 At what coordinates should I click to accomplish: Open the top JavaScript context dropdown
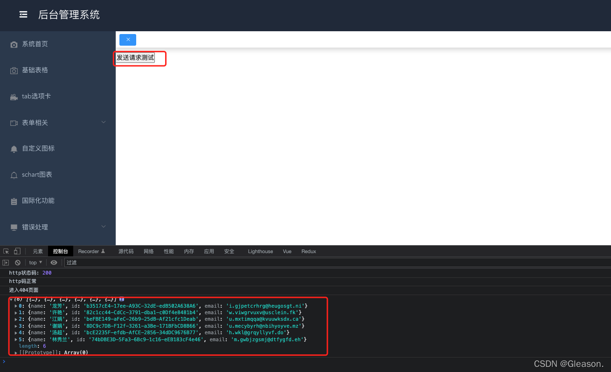tap(36, 262)
